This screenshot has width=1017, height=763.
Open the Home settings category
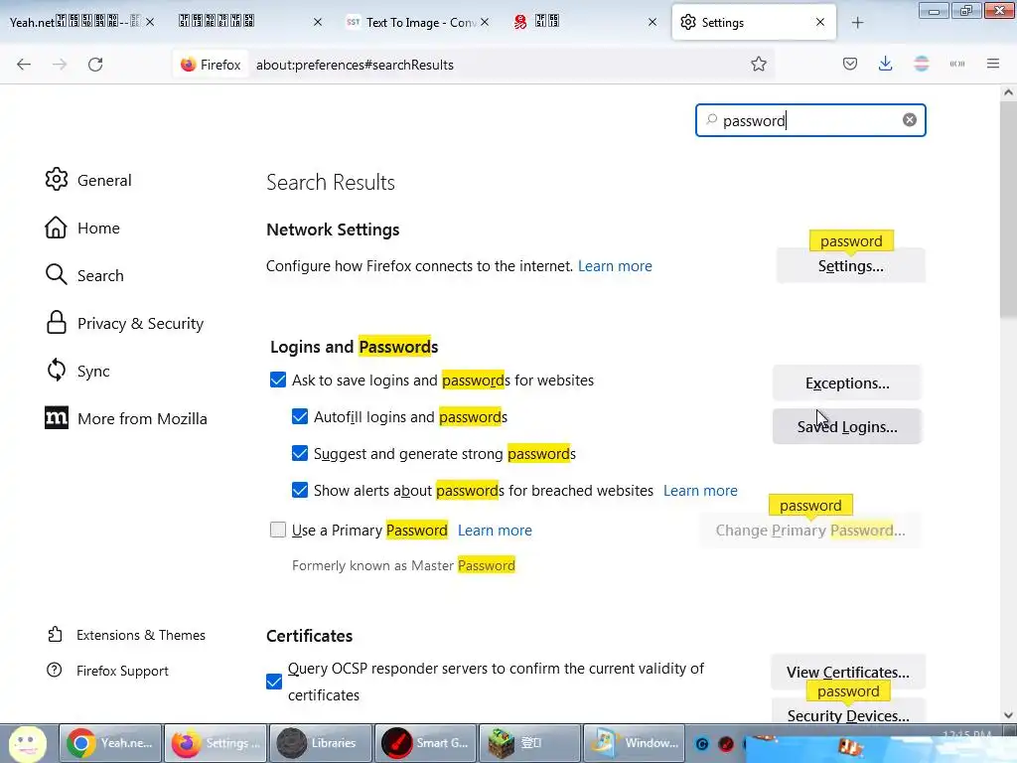[82, 228]
